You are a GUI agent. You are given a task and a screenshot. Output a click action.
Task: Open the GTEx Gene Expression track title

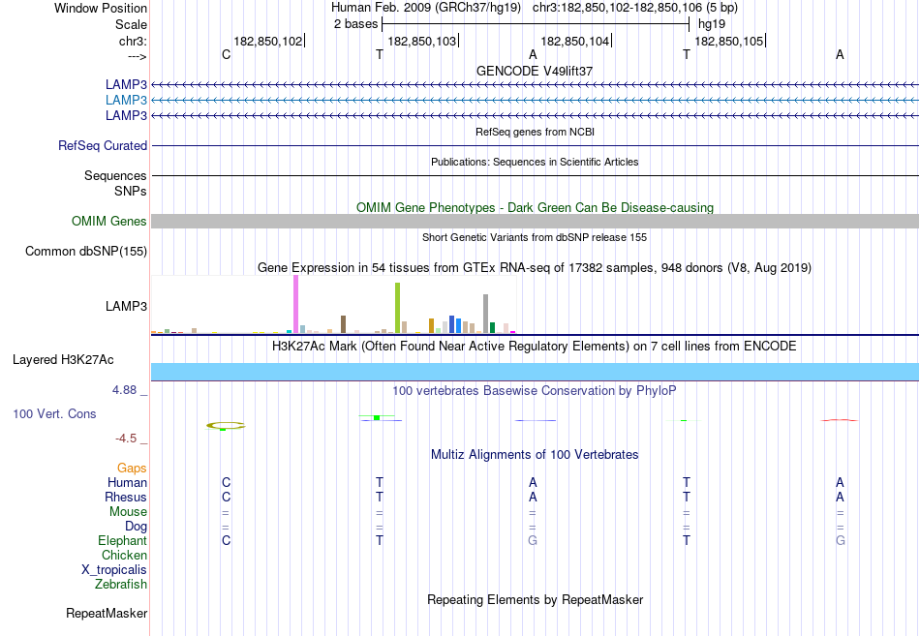[x=535, y=268]
